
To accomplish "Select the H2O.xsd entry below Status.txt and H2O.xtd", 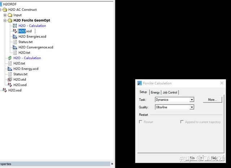I will [20, 85].
